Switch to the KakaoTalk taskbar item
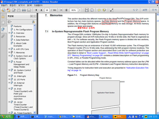Screen dimensions: 159x119 click(119, 117)
